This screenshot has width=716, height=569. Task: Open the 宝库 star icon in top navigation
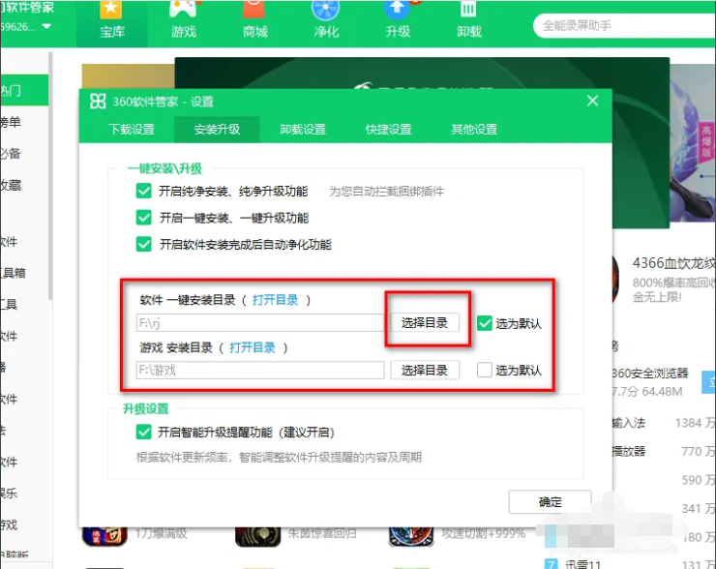coord(112,11)
